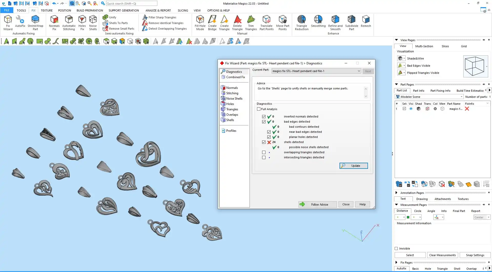This screenshot has height=272, width=492.
Task: Click the Follow Advice button
Action: coord(317,204)
